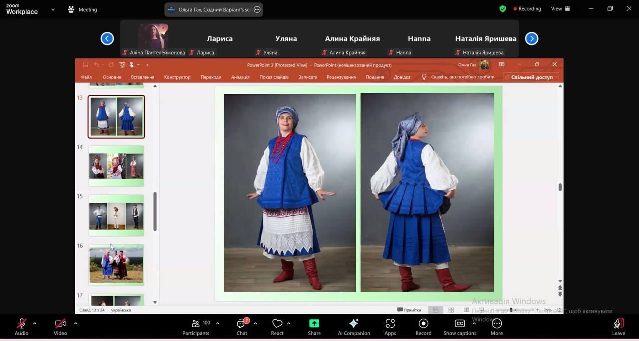Unmute the microphone Audio toggle
639x341 pixels.
pos(21,324)
